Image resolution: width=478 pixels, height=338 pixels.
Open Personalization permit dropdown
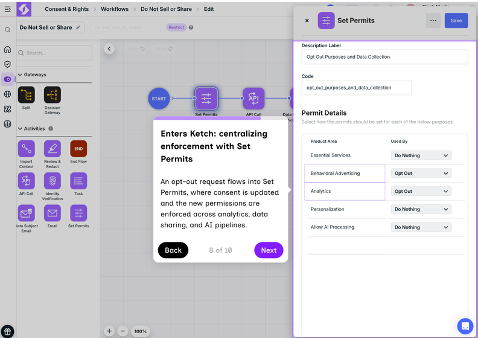click(421, 209)
